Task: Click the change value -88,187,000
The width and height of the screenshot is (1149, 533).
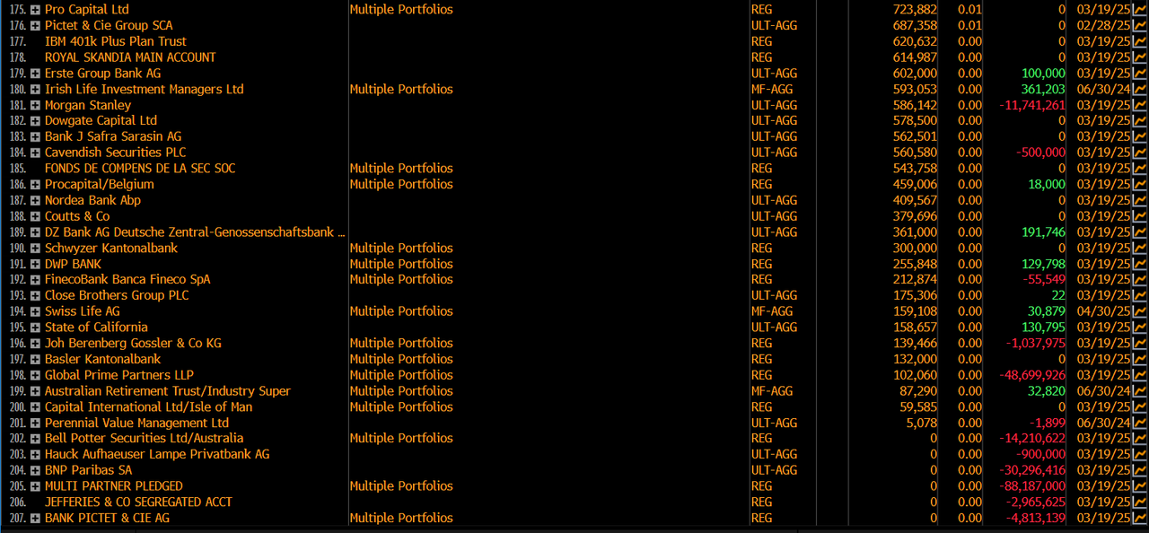Action: [1032, 487]
